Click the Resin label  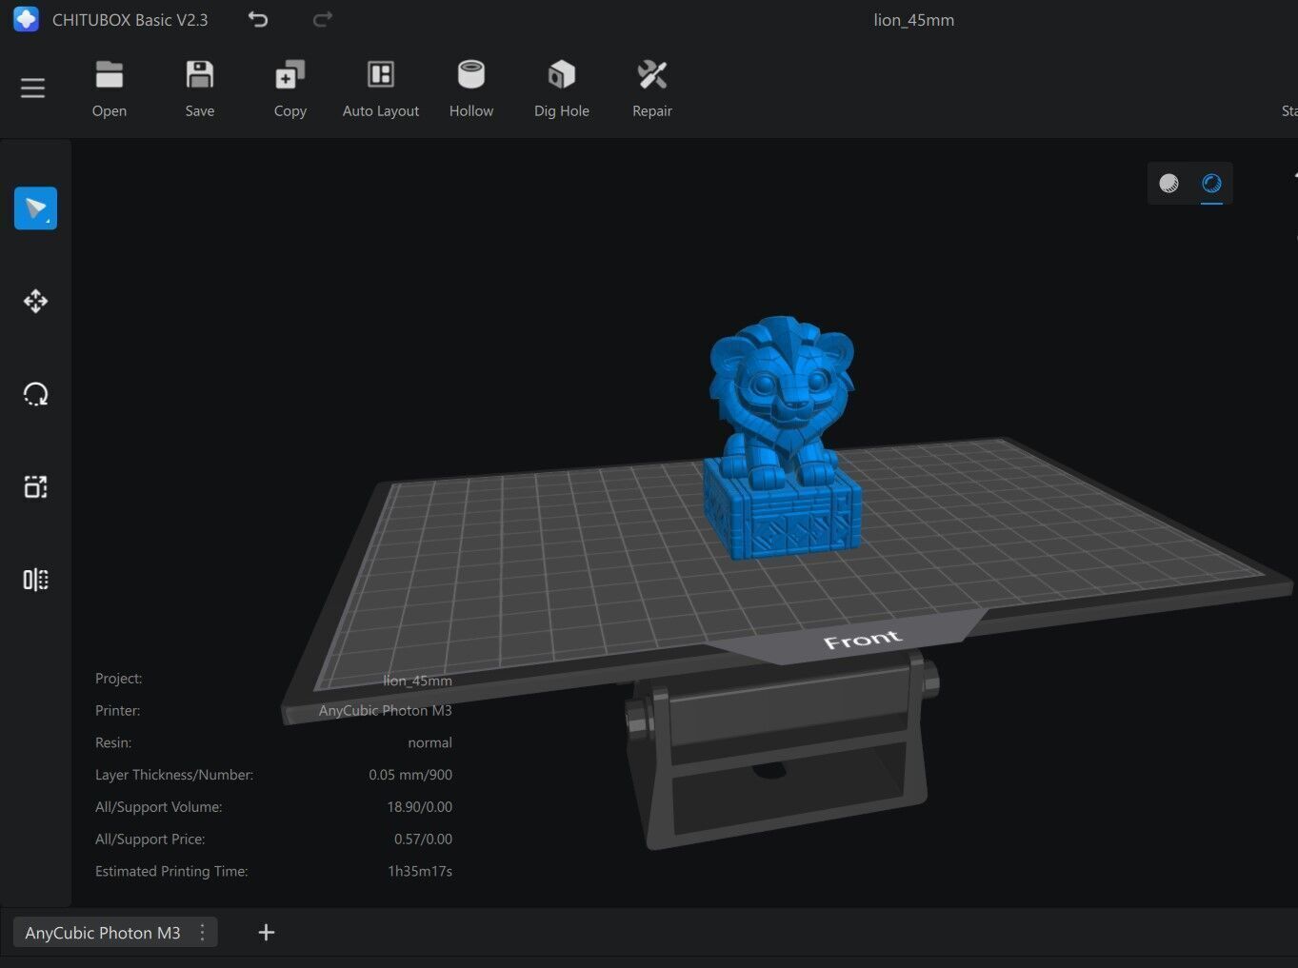(x=113, y=743)
